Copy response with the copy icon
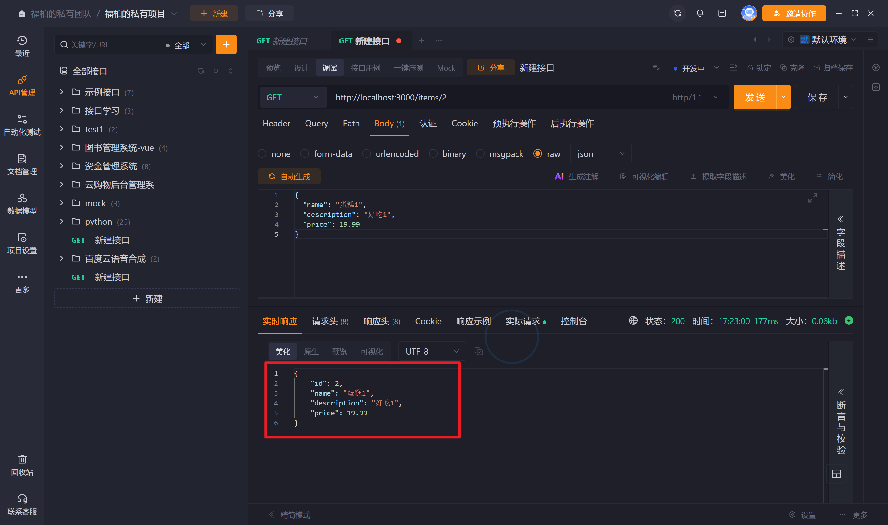The image size is (888, 525). [x=479, y=351]
